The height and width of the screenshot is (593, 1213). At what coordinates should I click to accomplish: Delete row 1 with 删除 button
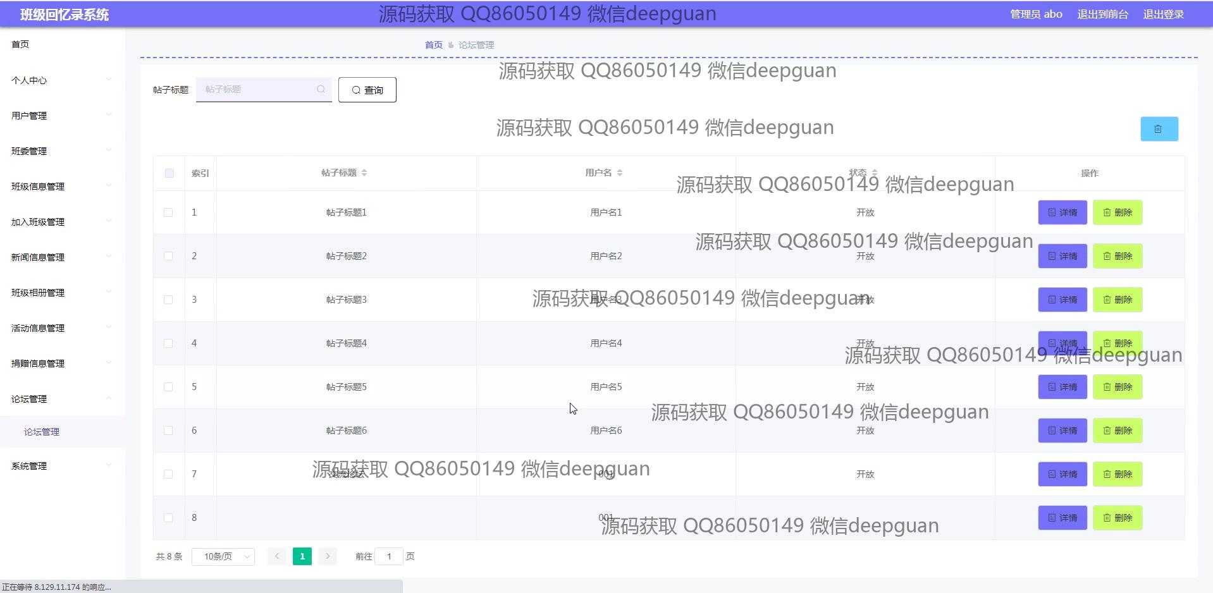click(x=1117, y=212)
